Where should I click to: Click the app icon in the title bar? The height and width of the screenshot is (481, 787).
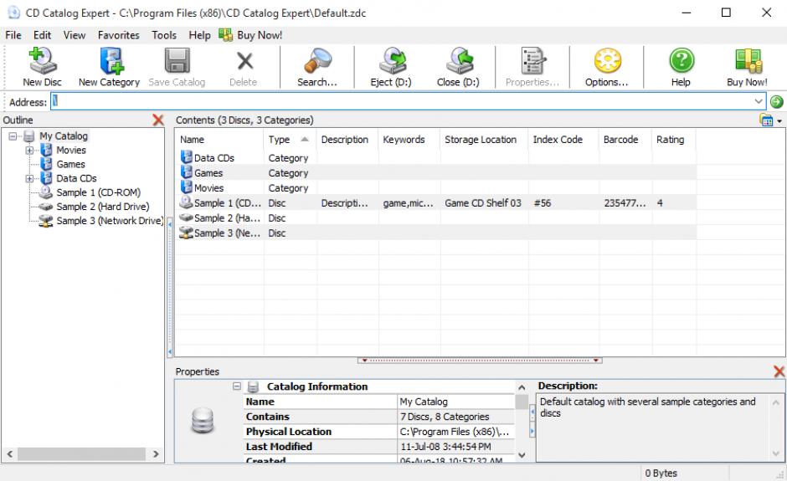(x=13, y=13)
